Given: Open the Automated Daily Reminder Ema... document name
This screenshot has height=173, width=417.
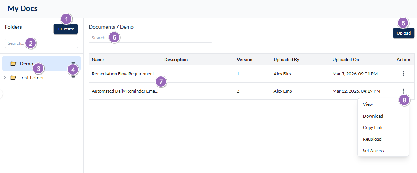Looking at the screenshot, I should tap(125, 91).
